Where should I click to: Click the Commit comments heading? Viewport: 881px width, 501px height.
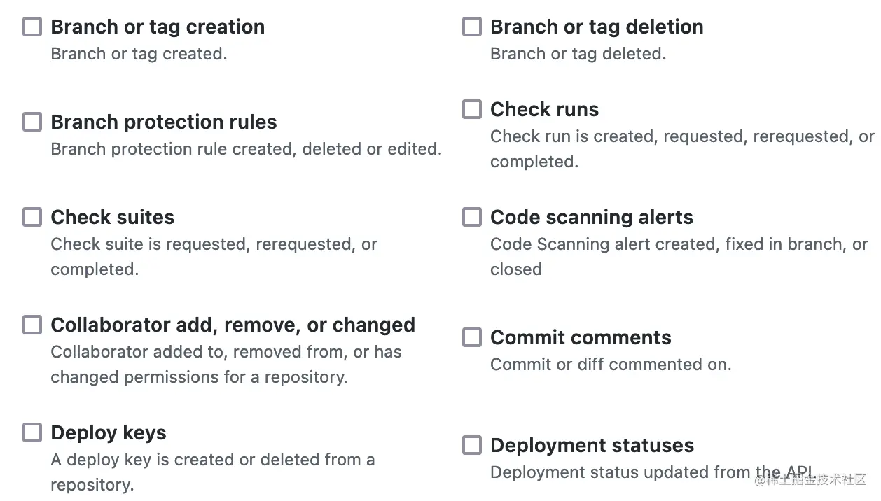581,337
